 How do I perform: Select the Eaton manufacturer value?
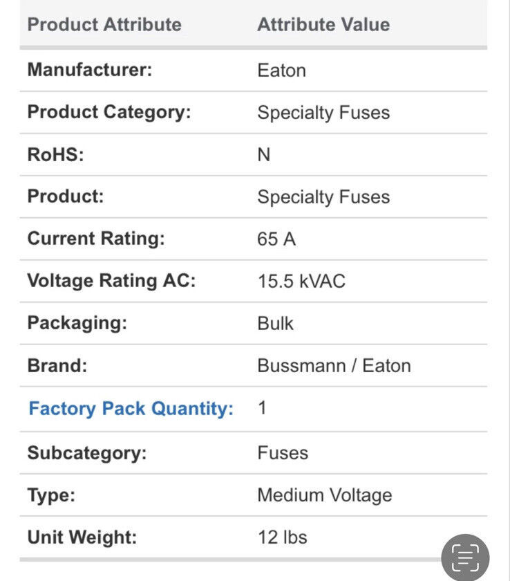[x=282, y=71]
